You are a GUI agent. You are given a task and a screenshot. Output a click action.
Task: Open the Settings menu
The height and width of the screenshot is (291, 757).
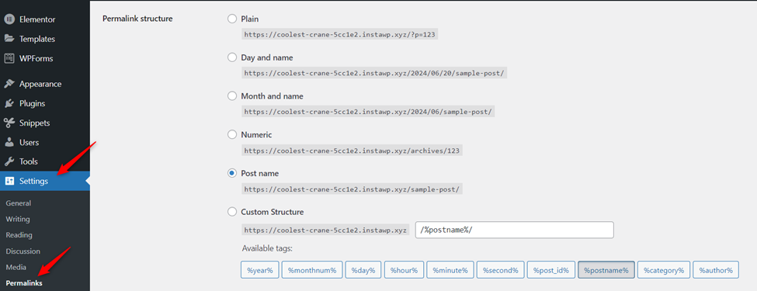point(45,182)
